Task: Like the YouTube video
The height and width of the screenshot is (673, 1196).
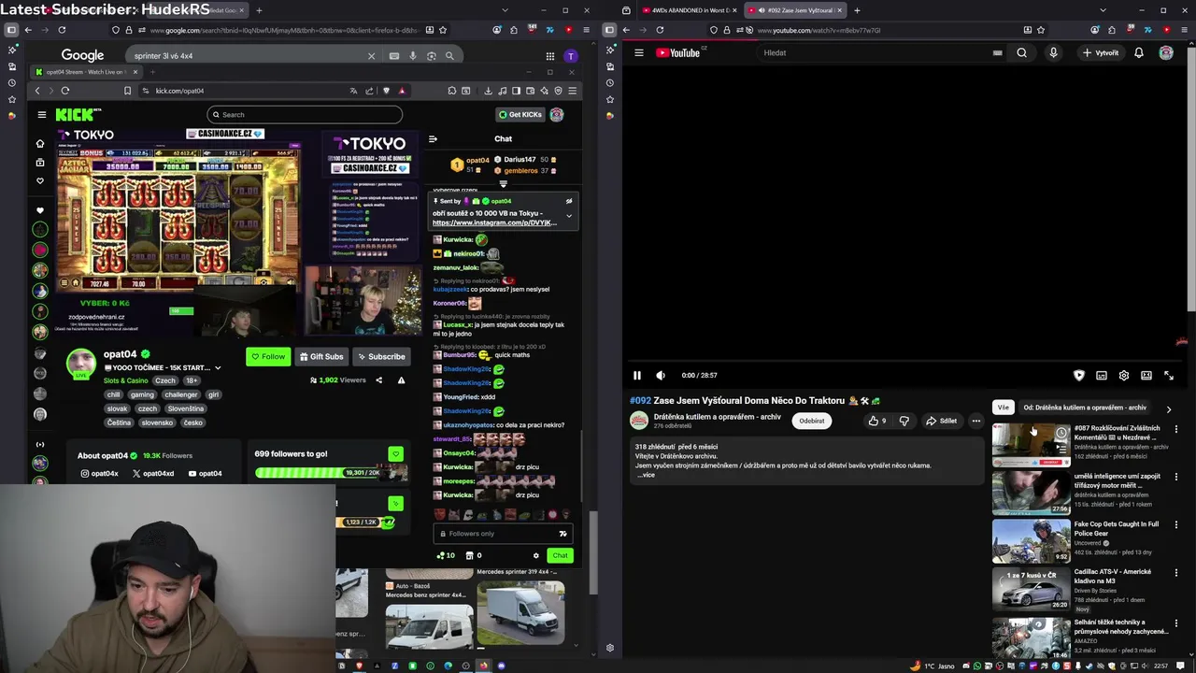Action: [877, 421]
